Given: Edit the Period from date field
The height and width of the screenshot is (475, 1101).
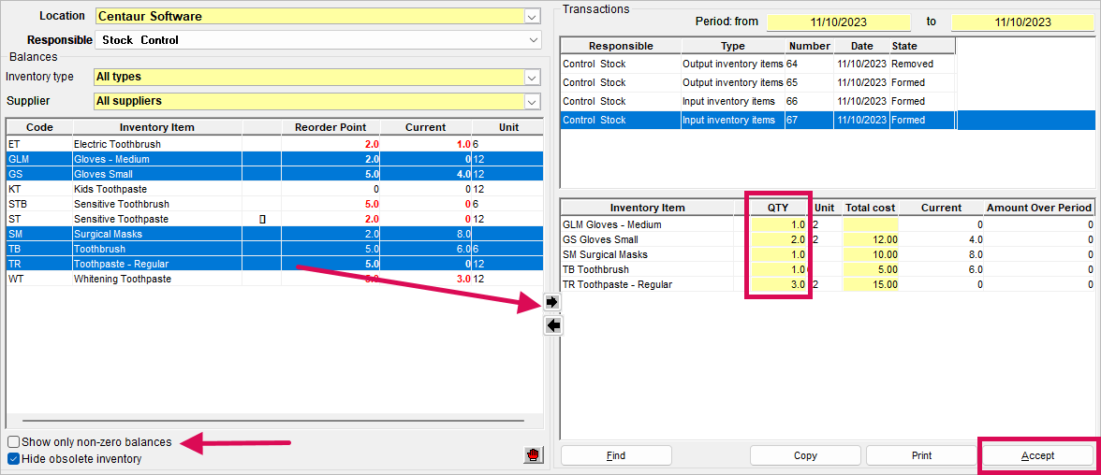Looking at the screenshot, I should (839, 22).
